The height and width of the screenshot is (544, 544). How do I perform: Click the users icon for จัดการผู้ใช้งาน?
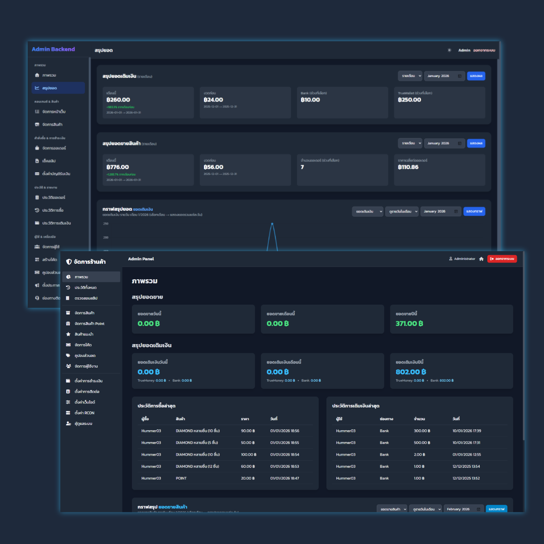(68, 366)
